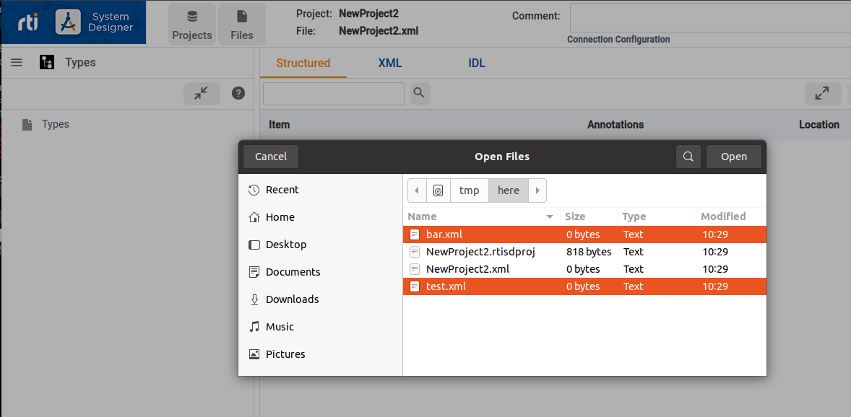Open the Files toolbar button
Screen dimensions: 851x417
click(x=242, y=25)
